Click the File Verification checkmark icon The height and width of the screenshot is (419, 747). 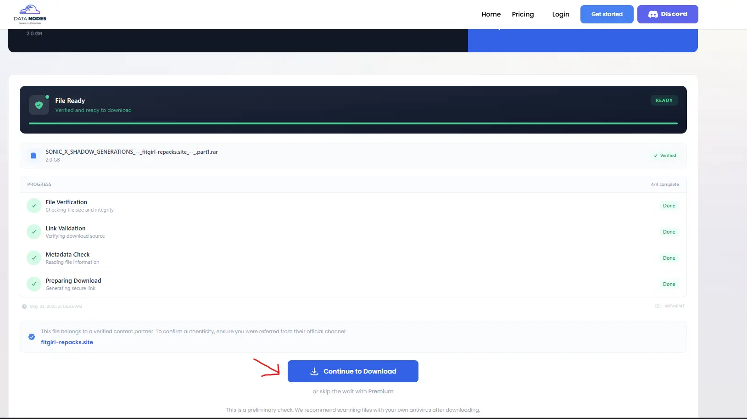click(x=34, y=206)
